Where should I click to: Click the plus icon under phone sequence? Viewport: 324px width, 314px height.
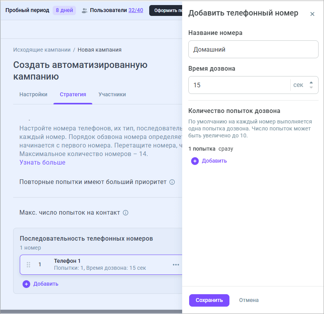coord(26,284)
